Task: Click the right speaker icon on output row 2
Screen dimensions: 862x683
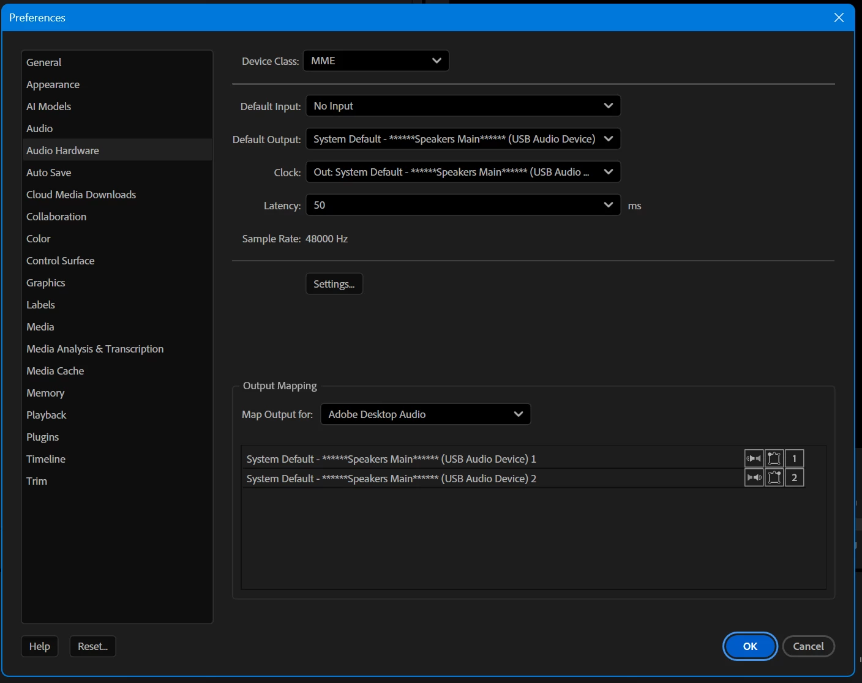Action: (754, 478)
